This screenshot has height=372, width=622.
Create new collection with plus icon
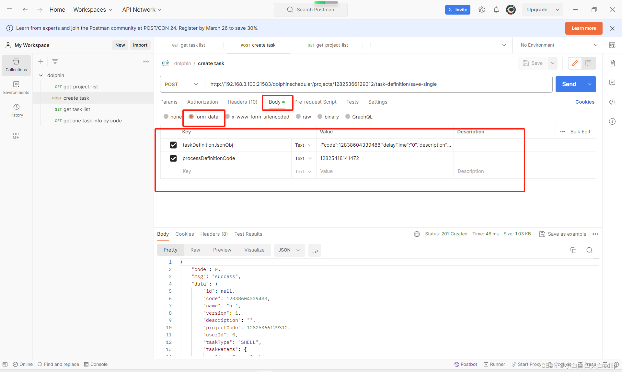pyautogui.click(x=41, y=62)
